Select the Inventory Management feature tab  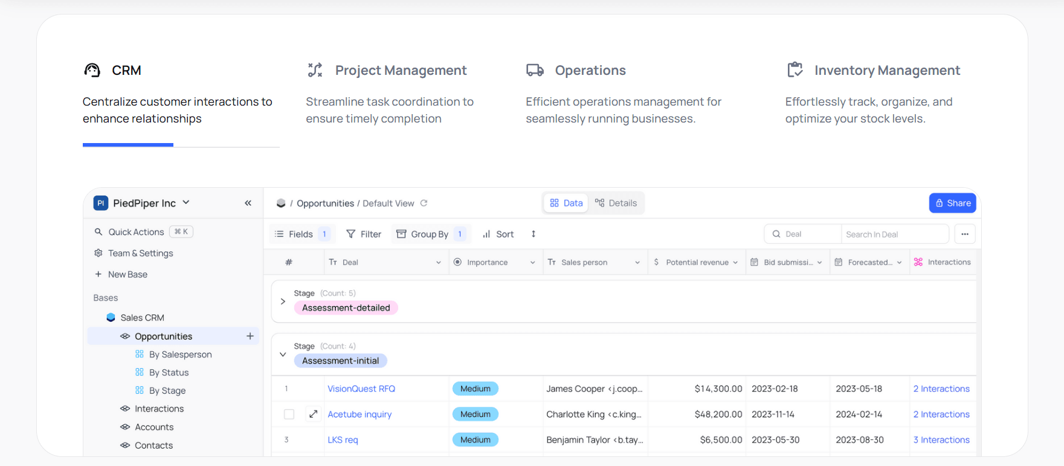click(x=873, y=94)
